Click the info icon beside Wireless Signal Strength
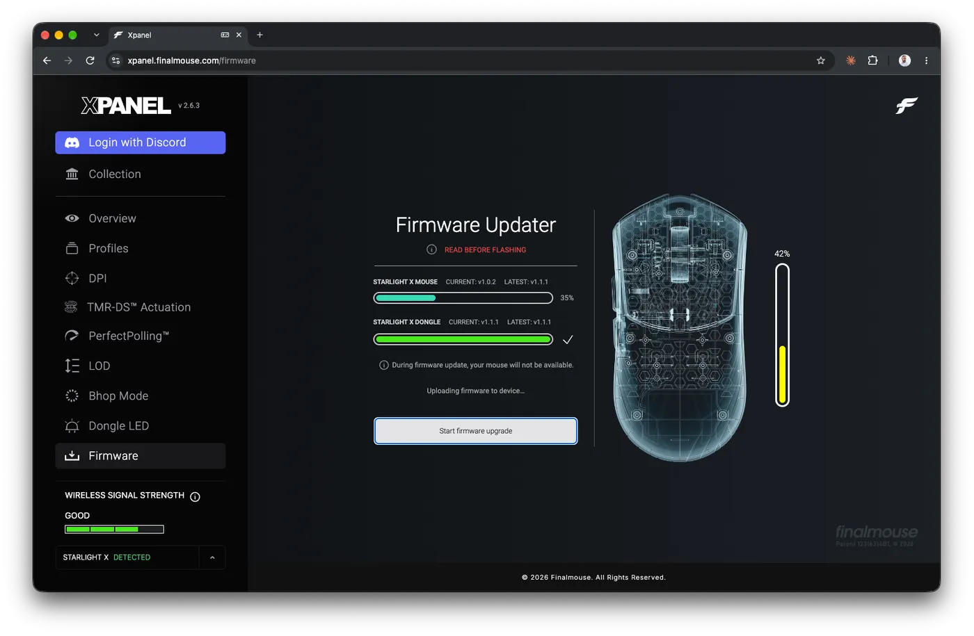974x636 pixels. (195, 496)
